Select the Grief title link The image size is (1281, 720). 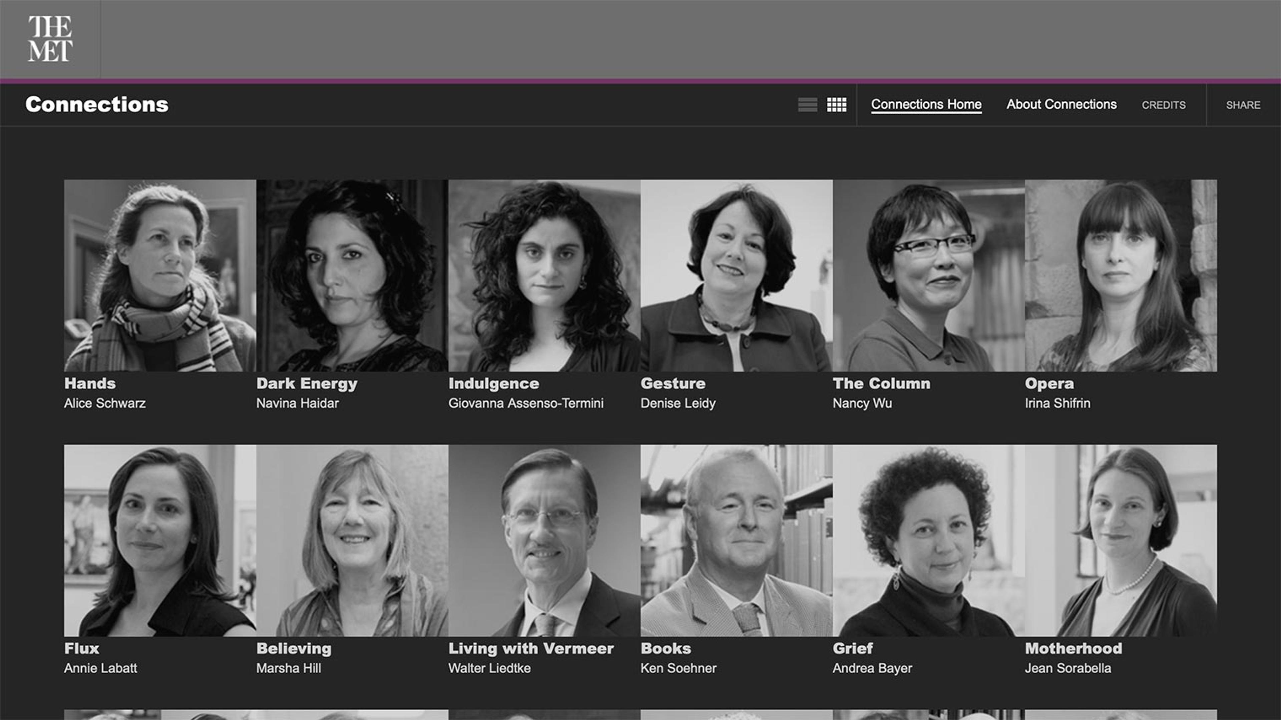(x=852, y=648)
